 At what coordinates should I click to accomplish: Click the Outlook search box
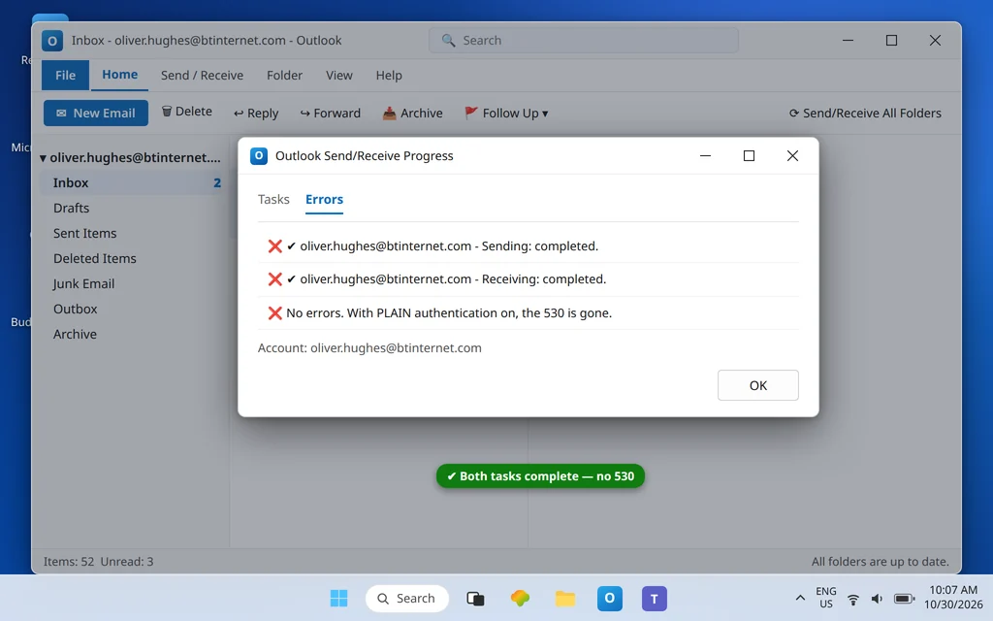[583, 41]
